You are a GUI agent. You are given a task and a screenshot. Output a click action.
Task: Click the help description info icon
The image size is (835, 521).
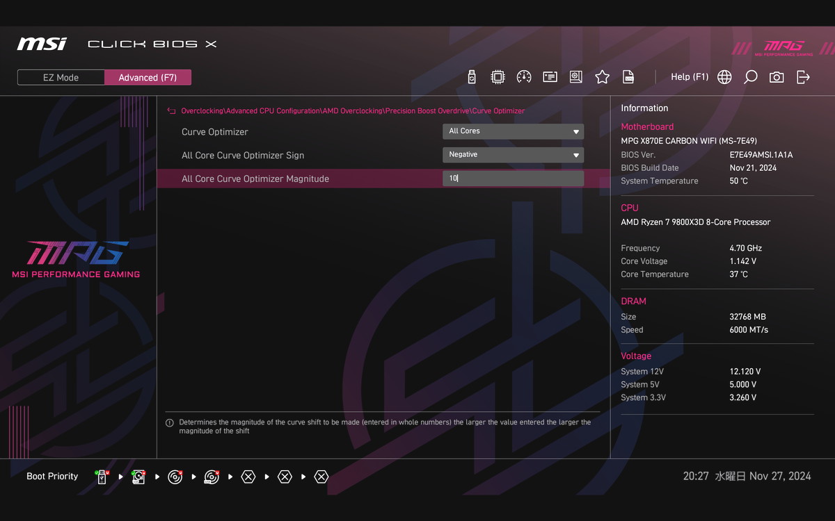(170, 422)
